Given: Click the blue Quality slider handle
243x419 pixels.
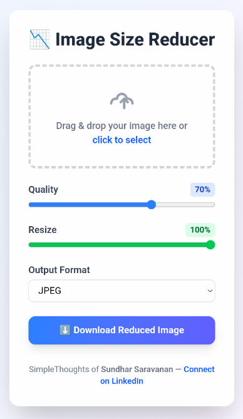Looking at the screenshot, I should tap(152, 205).
